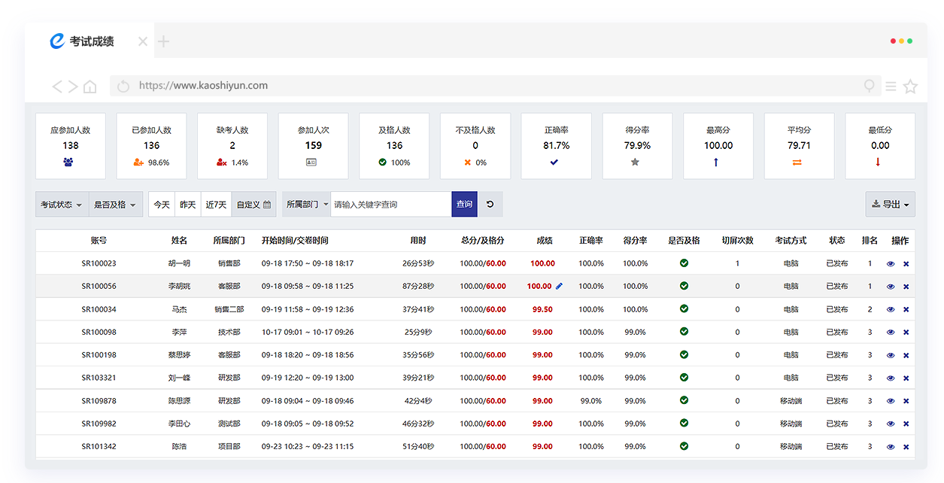Click the keyword search input field

[391, 204]
